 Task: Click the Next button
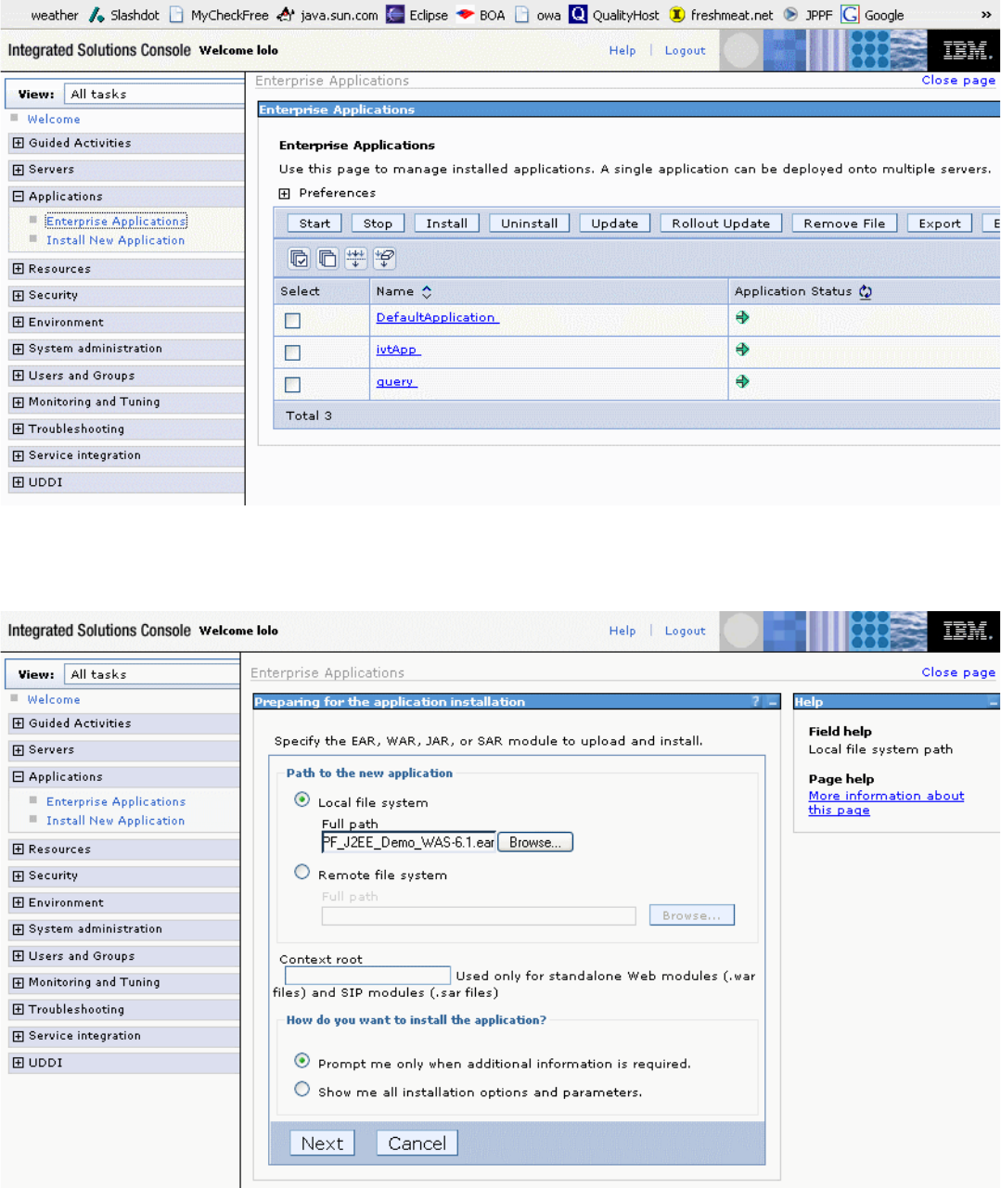point(322,1143)
